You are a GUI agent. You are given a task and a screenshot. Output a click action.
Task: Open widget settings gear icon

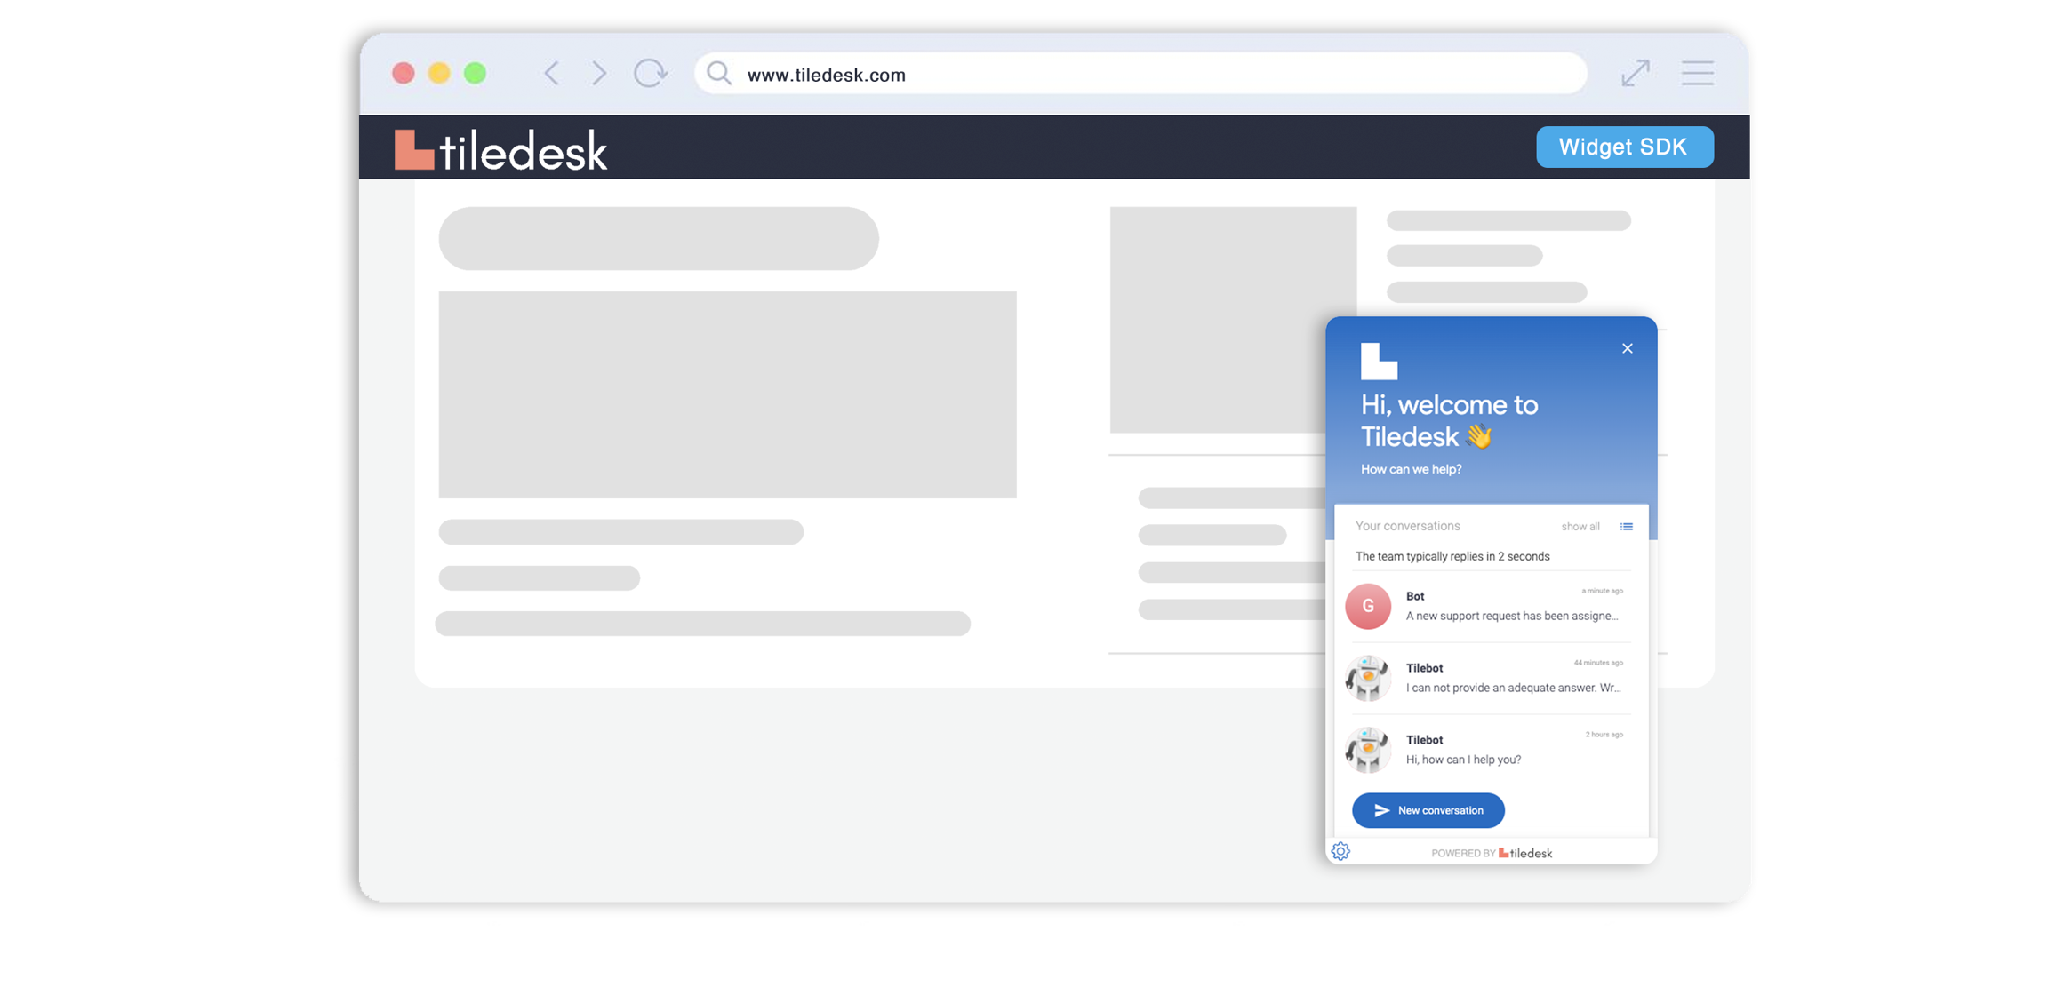pos(1340,851)
